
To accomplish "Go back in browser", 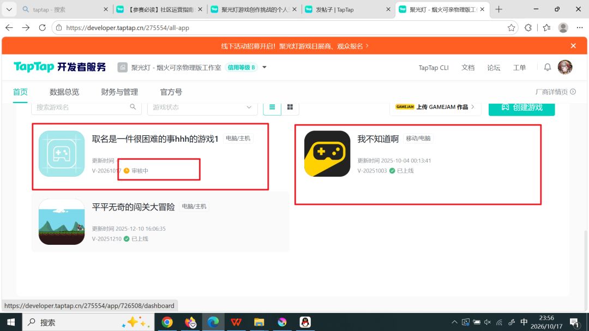I will (x=9, y=28).
